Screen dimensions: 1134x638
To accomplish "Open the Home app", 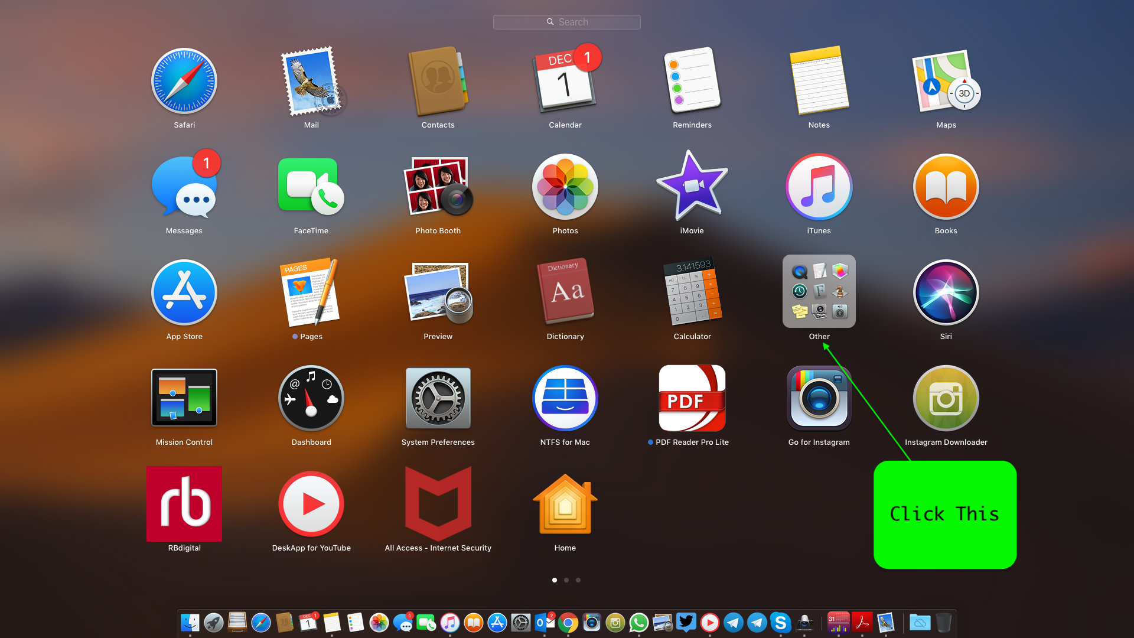I will 565,504.
